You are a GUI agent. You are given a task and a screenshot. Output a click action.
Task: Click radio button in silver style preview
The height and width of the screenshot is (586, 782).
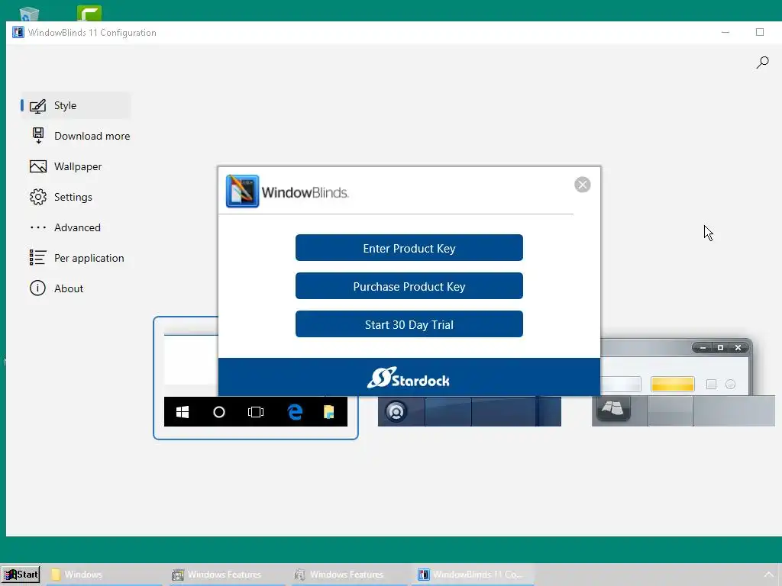point(730,385)
